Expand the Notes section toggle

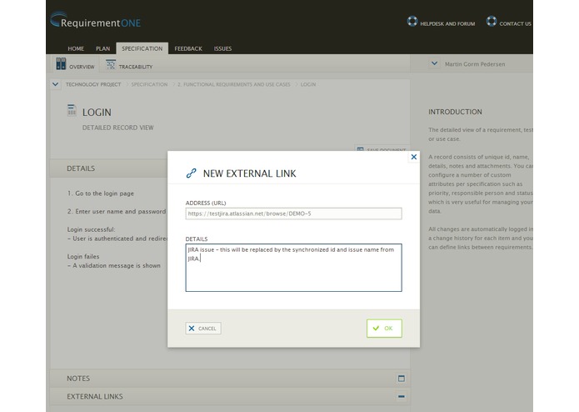pos(402,379)
